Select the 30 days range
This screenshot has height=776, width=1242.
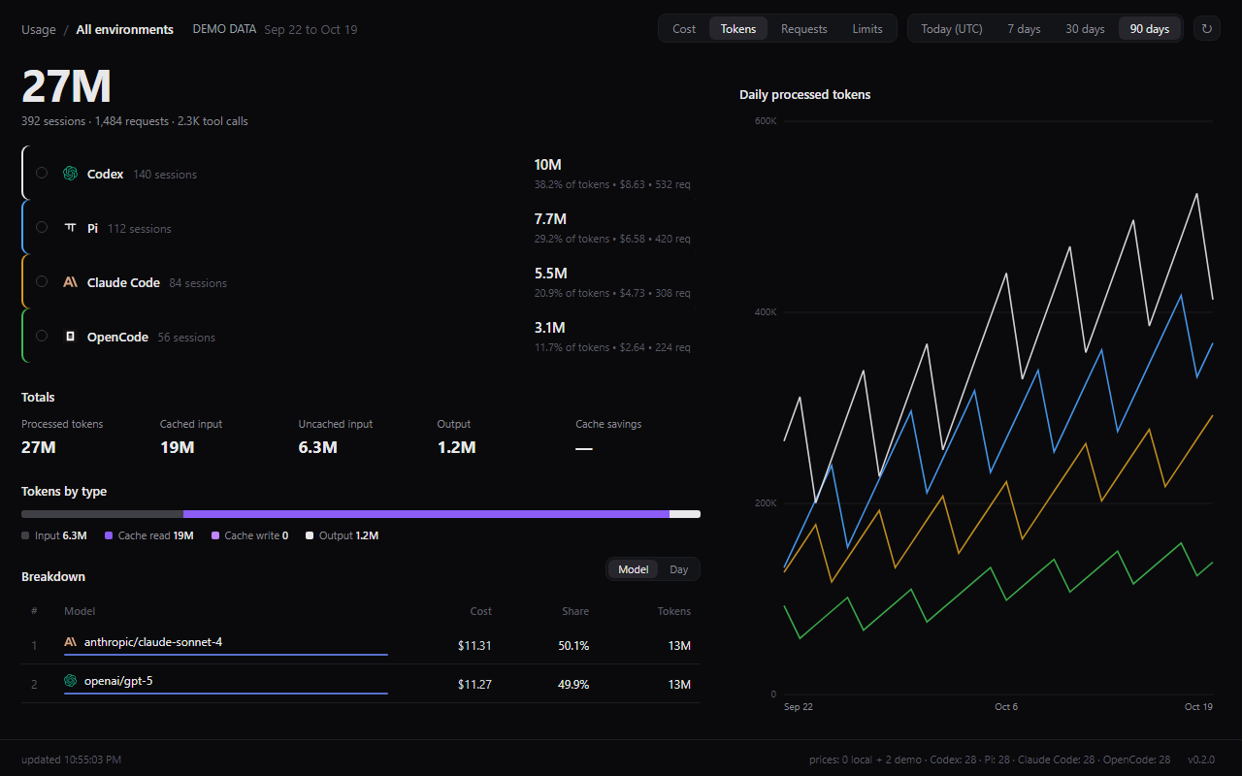(x=1085, y=29)
